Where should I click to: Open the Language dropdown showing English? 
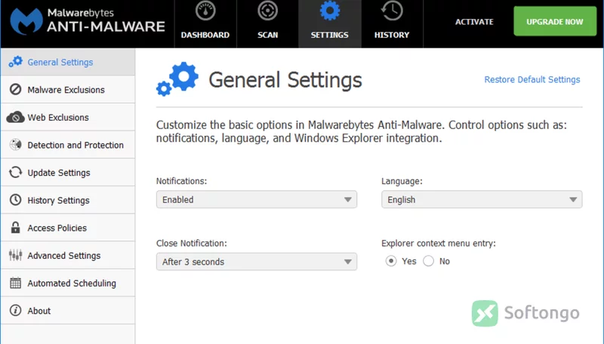(x=482, y=200)
